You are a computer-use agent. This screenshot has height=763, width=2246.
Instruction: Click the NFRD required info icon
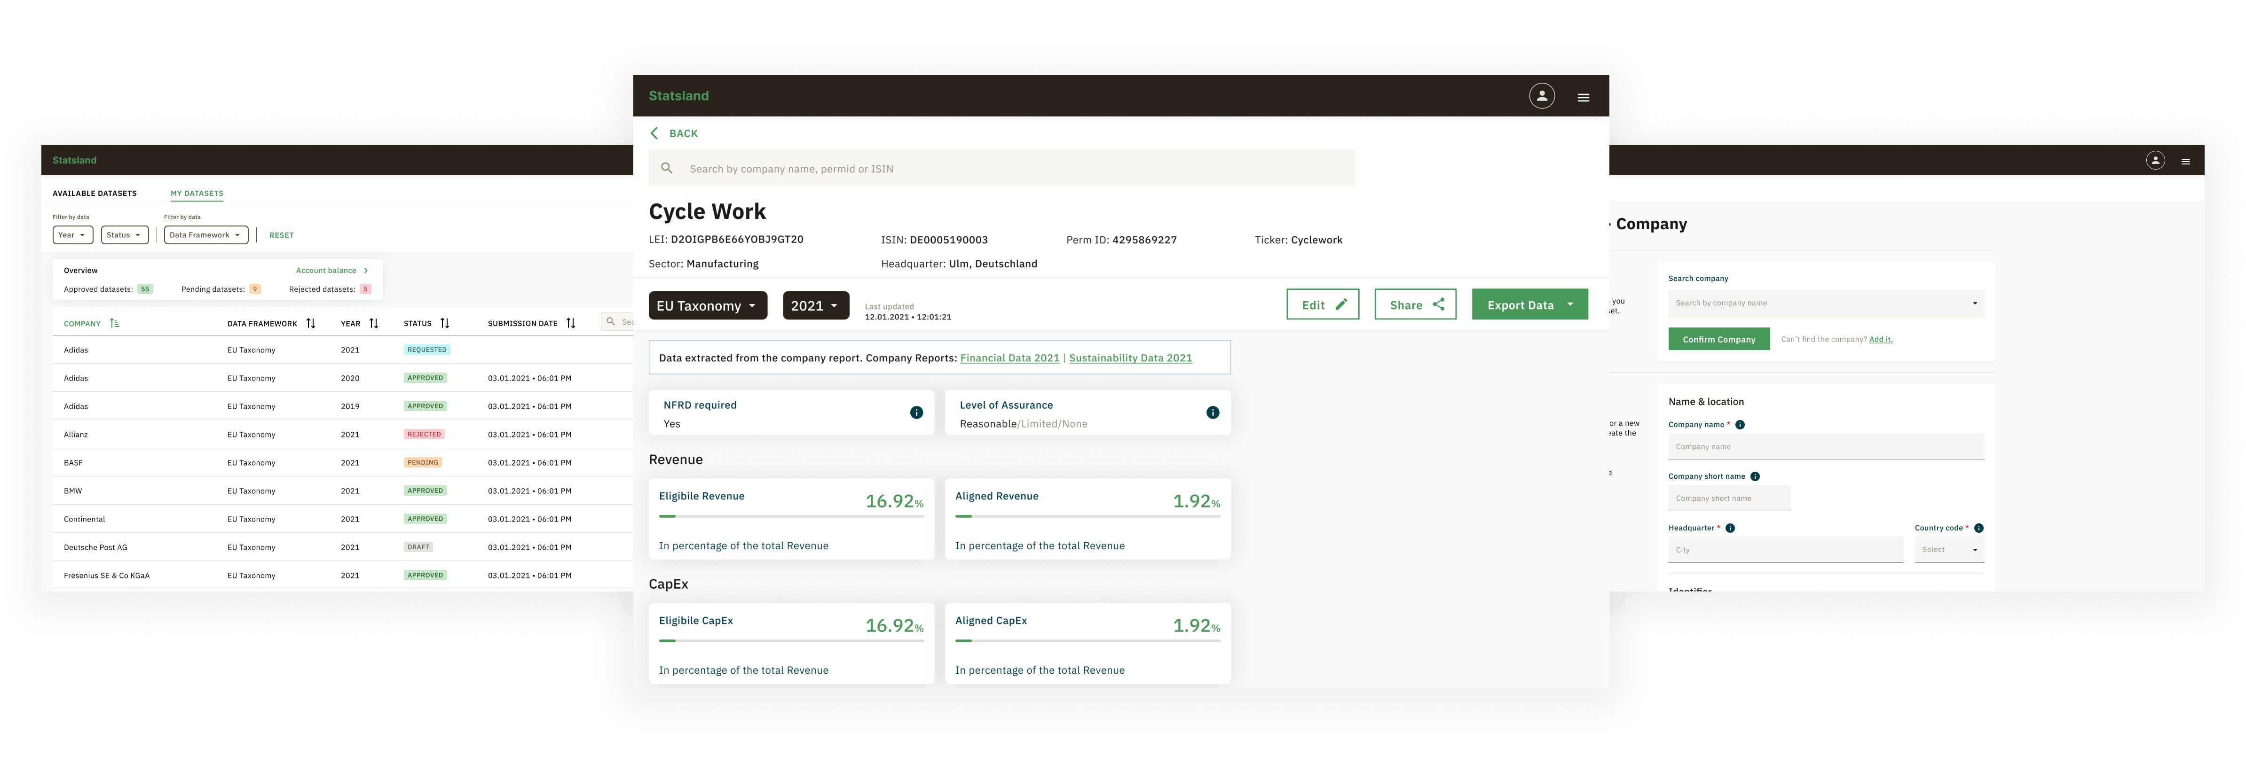click(916, 413)
